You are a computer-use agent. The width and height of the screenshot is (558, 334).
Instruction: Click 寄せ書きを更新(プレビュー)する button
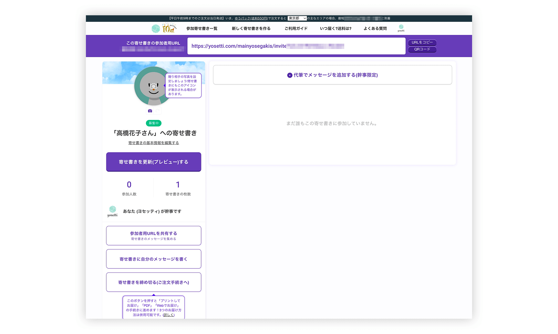coord(154,162)
